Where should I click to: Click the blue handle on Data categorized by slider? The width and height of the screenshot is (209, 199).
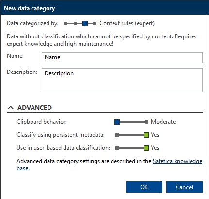pyautogui.click(x=85, y=24)
